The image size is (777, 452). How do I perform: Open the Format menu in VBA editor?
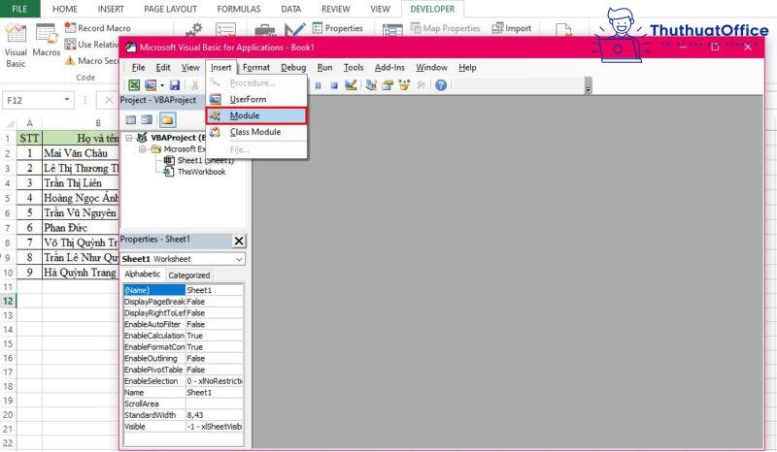pos(256,67)
